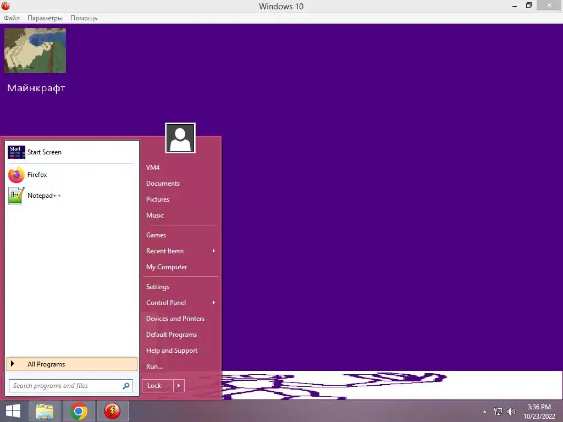Show hidden tray icons arrow
The width and height of the screenshot is (563, 422).
point(485,412)
